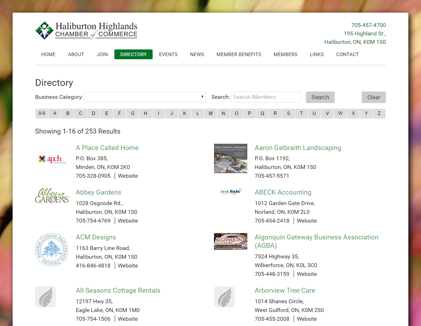Click the header phone number 705-457-4700
The width and height of the screenshot is (421, 326).
[369, 25]
